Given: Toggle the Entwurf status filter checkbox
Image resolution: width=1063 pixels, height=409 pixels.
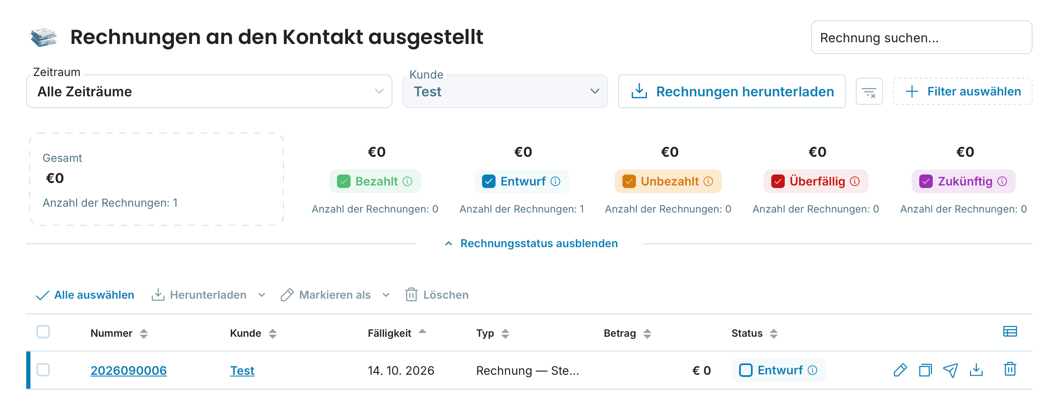Looking at the screenshot, I should click(489, 181).
